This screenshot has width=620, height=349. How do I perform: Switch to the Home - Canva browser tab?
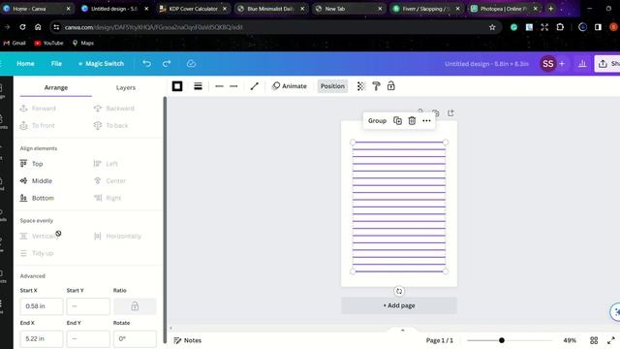click(x=37, y=9)
